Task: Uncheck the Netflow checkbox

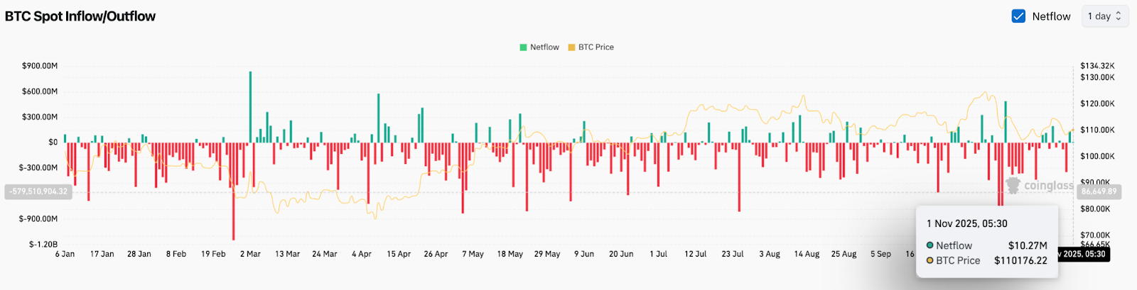Action: (1018, 16)
